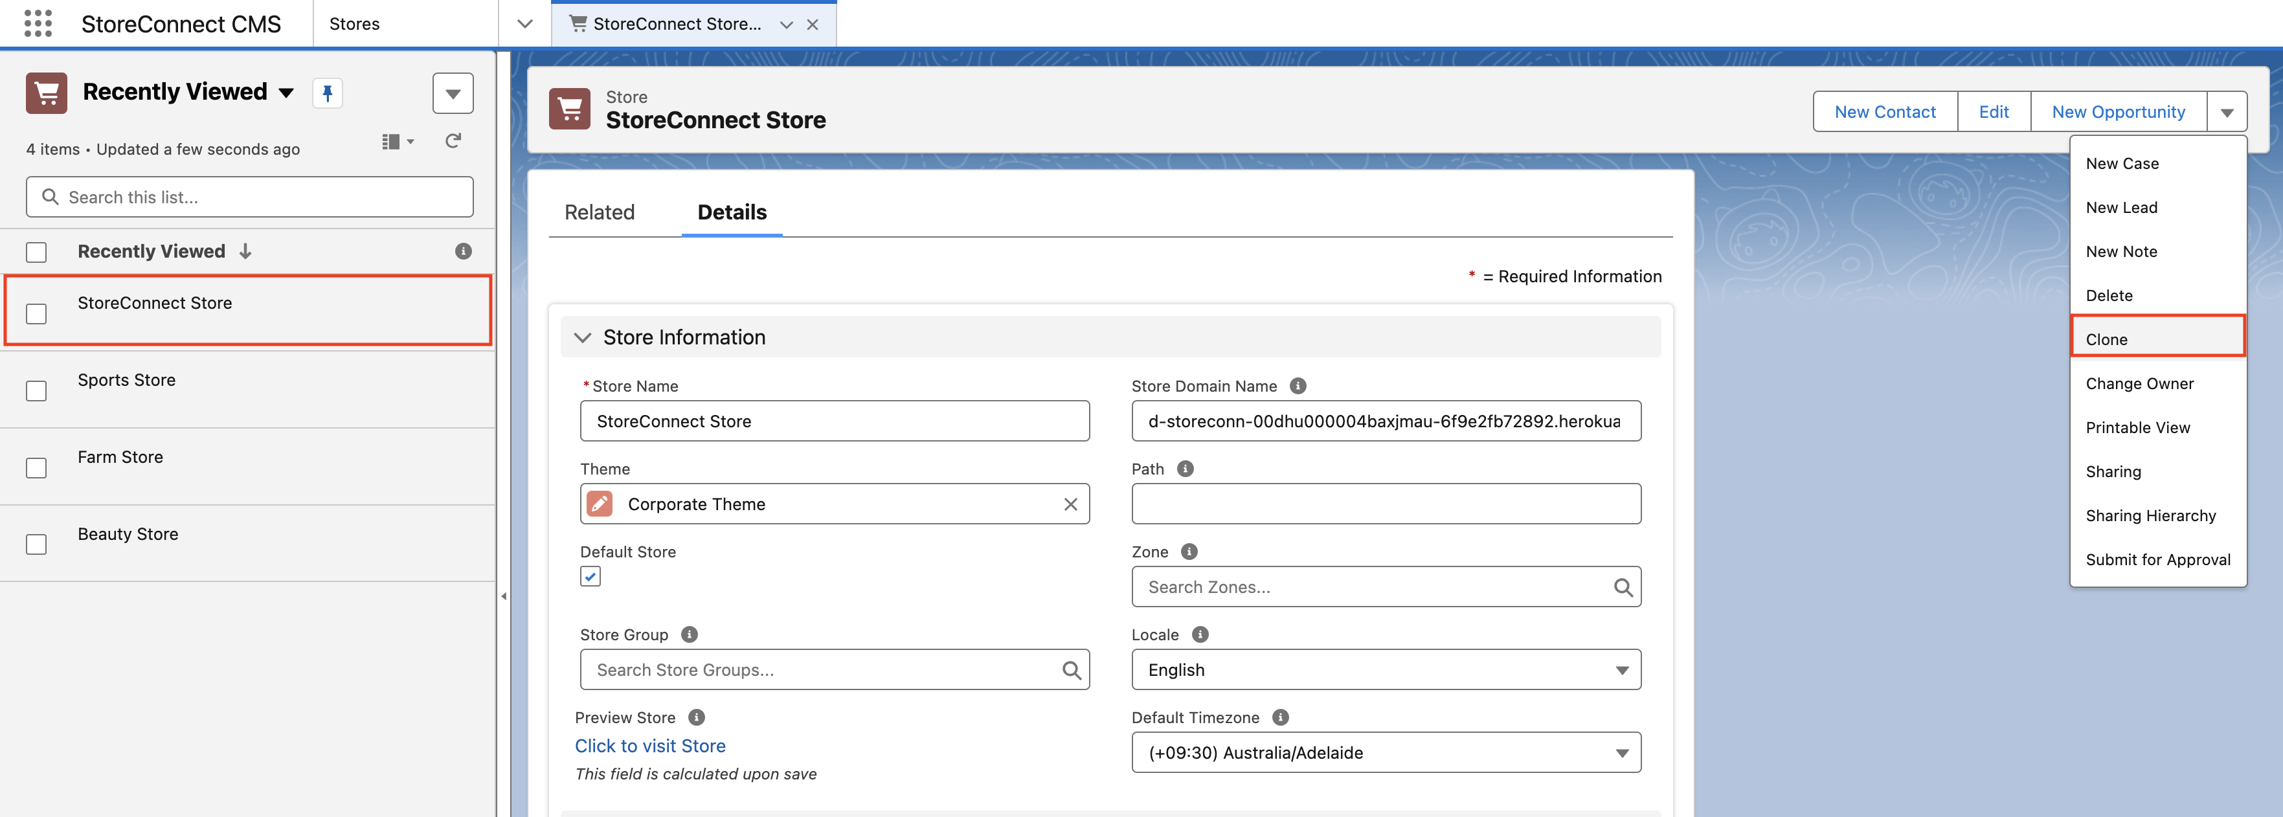Viewport: 2283px width, 817px height.
Task: Click the Edit button
Action: [x=1994, y=111]
